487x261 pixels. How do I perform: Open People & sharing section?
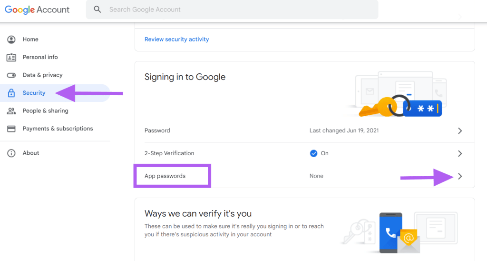click(x=45, y=111)
